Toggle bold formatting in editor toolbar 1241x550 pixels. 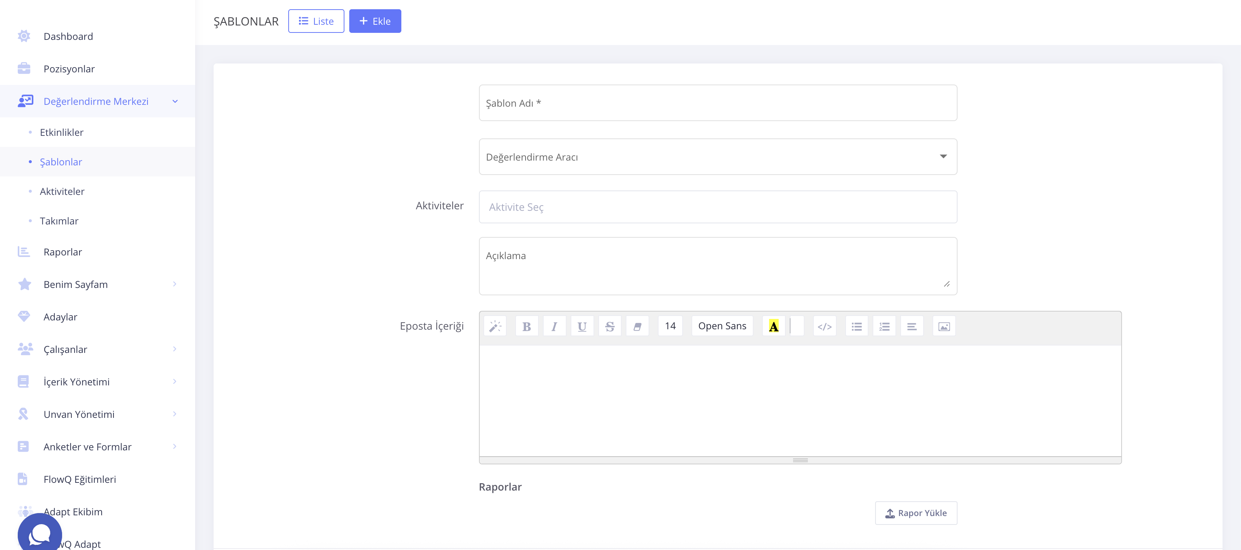point(527,326)
